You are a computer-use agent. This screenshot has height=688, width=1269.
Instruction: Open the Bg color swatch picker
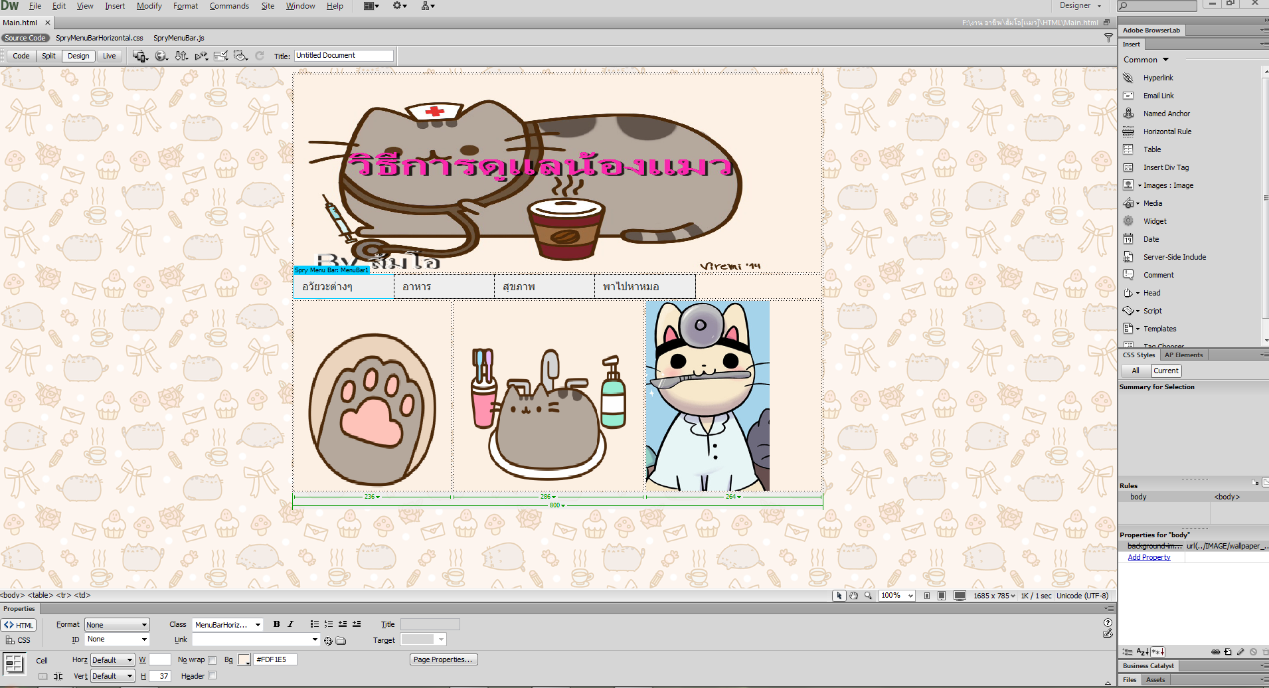244,659
